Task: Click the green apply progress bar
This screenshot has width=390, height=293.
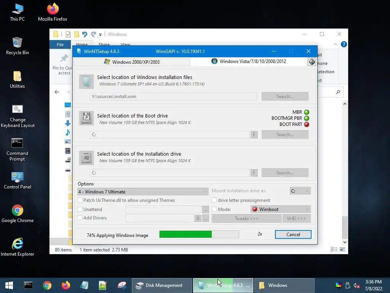Action: pos(199,234)
